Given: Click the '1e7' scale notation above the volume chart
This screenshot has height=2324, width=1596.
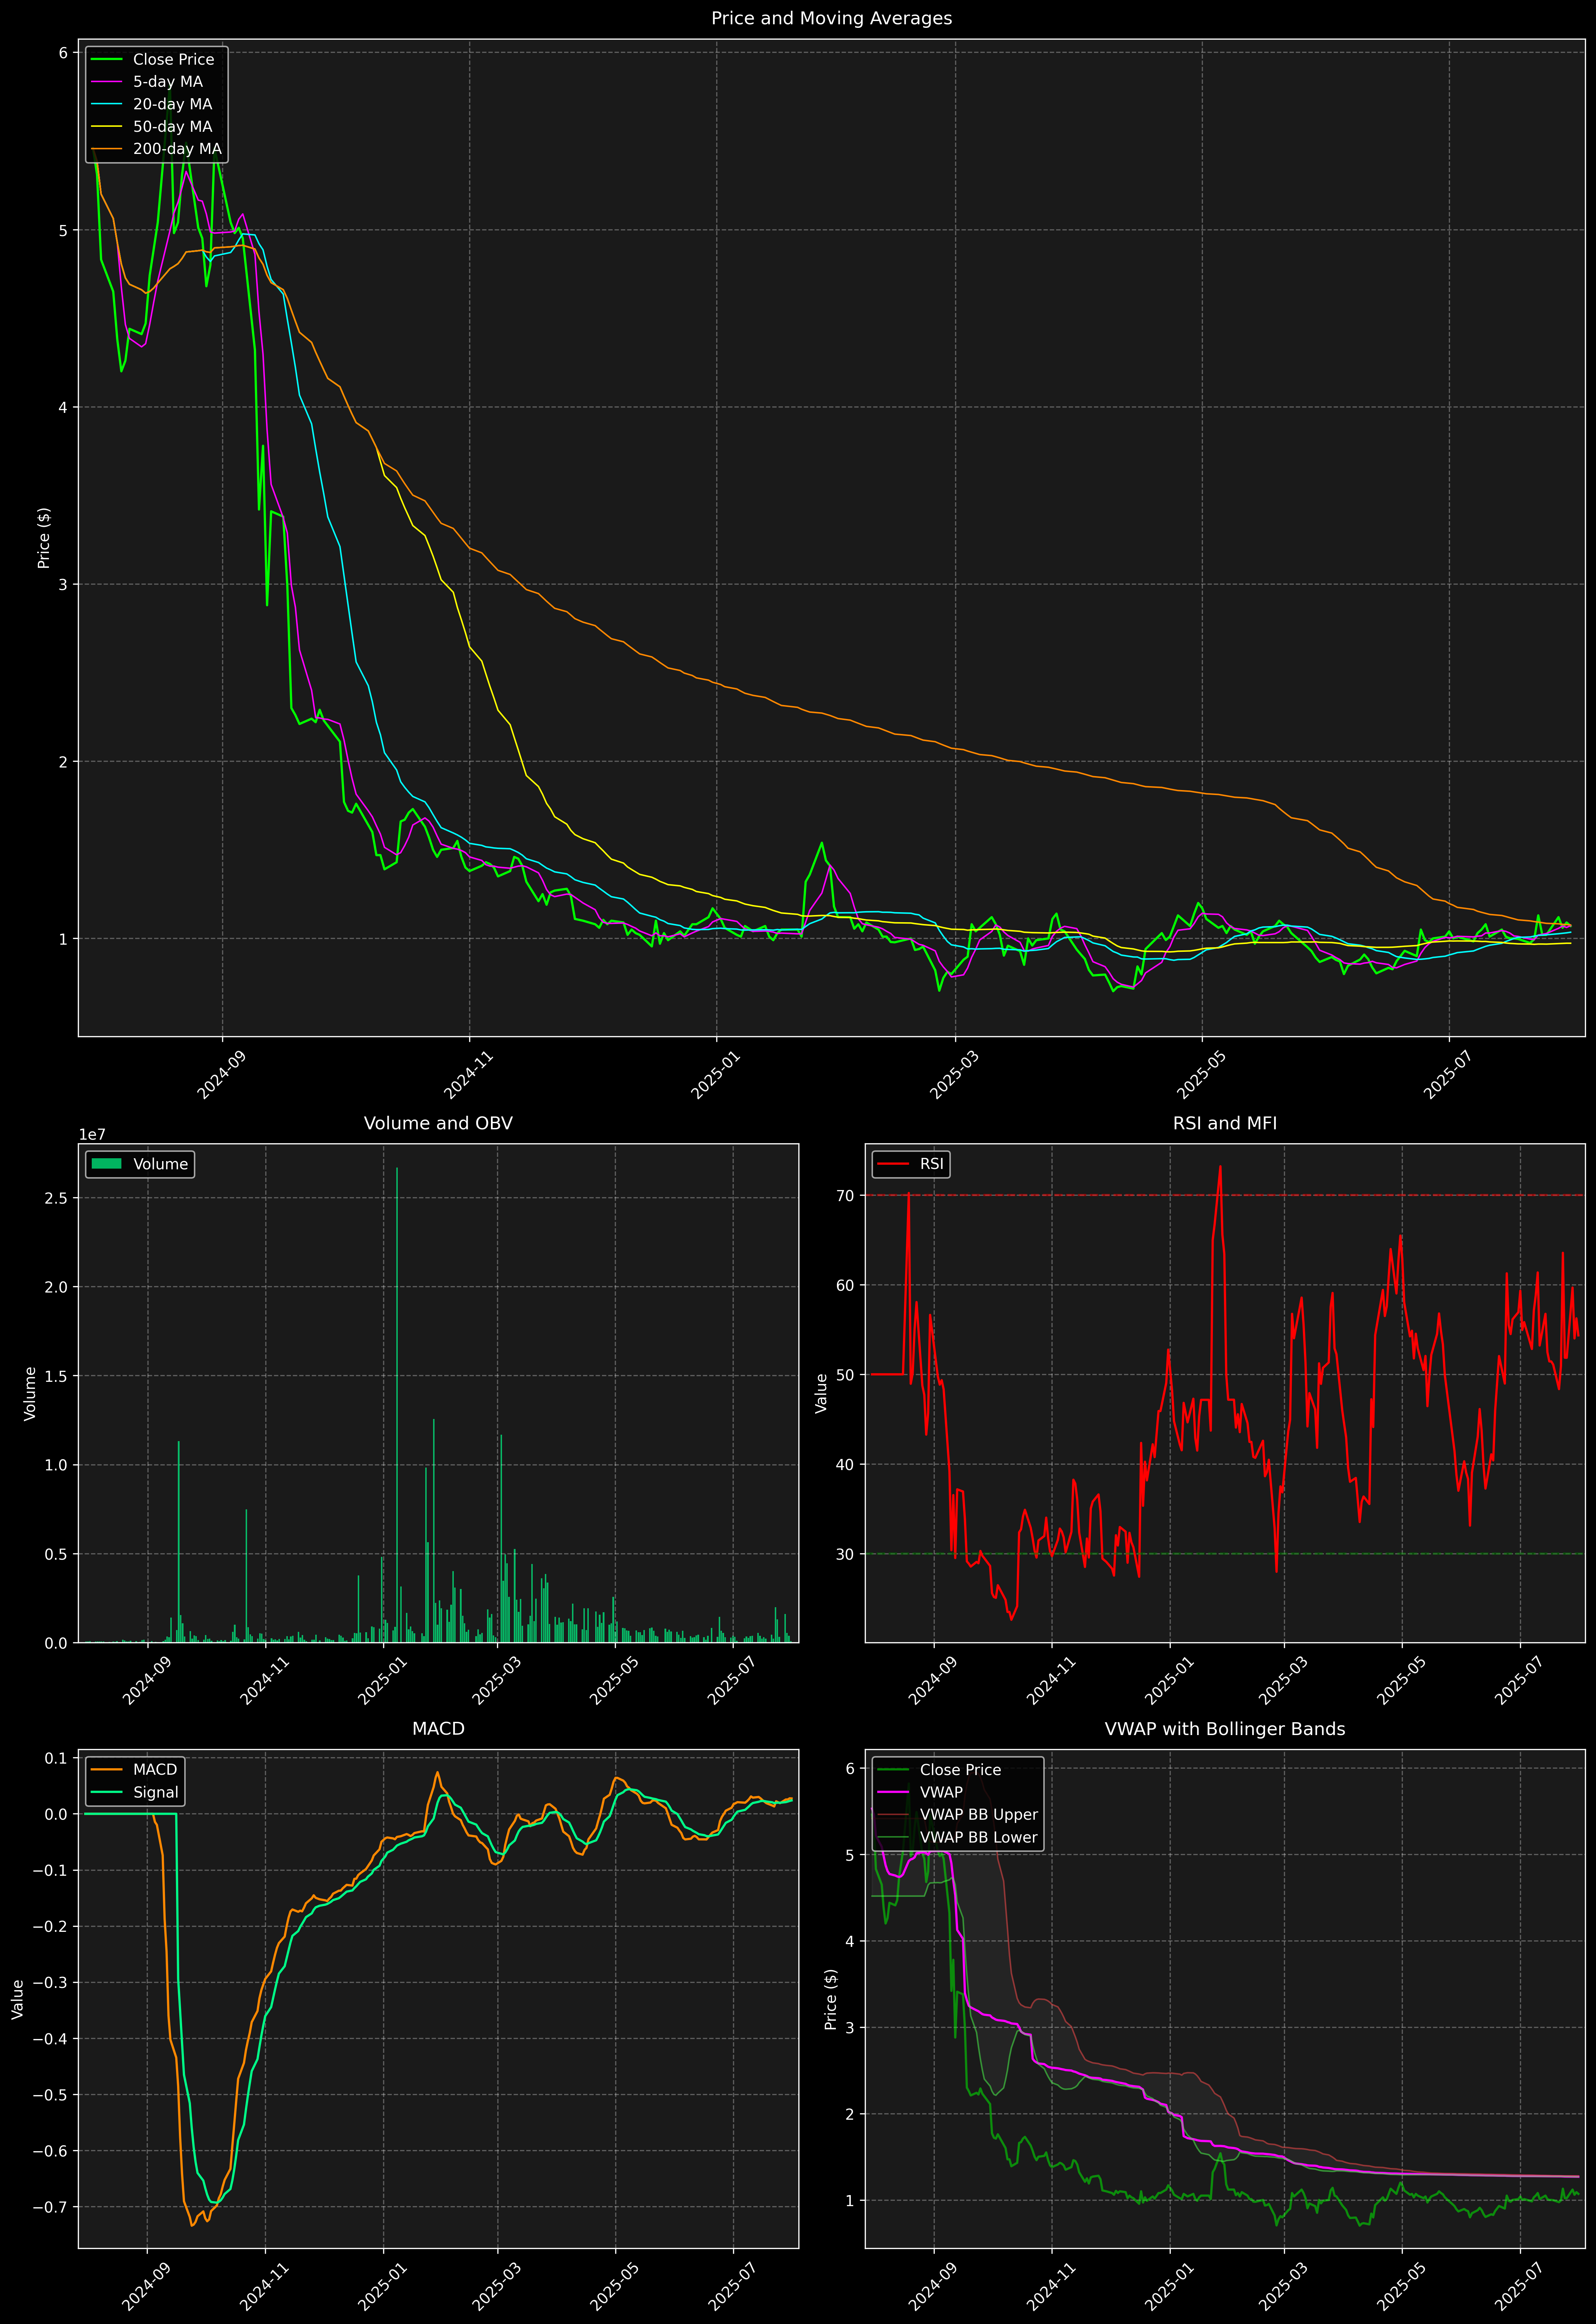Looking at the screenshot, I should pos(92,1135).
